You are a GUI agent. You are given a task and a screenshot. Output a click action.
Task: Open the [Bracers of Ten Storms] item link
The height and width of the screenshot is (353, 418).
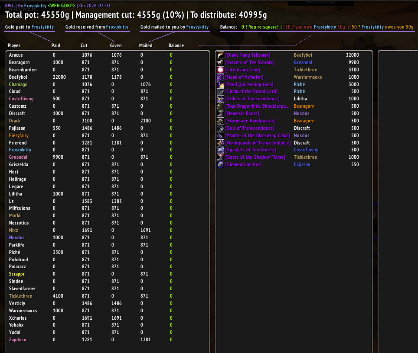249,63
